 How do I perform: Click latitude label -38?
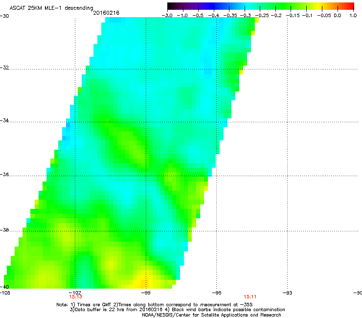coord(4,230)
